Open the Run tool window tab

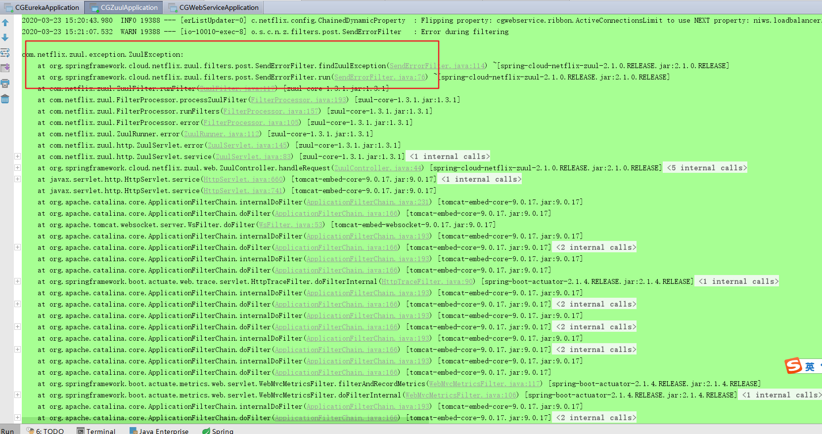click(7, 431)
